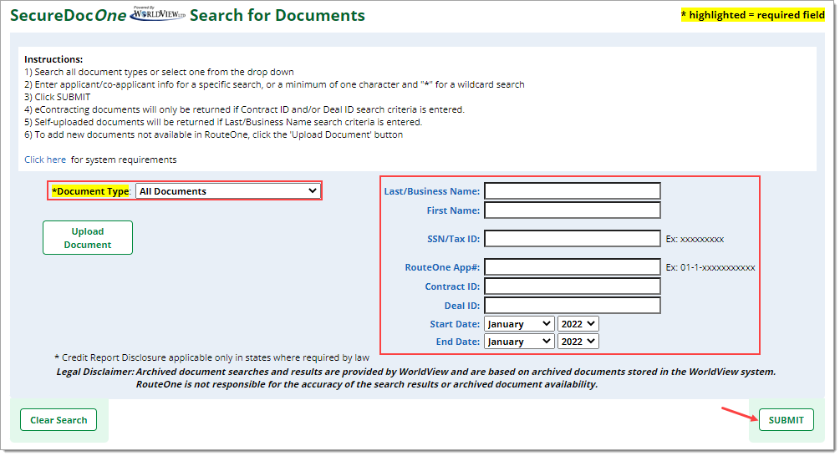Click the Credit Report Disclosure footnote
Screen dimensions: 840x456
coord(212,357)
